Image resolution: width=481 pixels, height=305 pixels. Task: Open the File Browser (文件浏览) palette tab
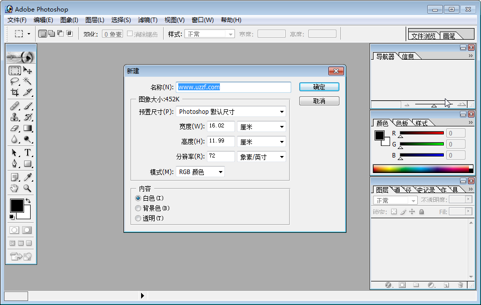tap(423, 36)
